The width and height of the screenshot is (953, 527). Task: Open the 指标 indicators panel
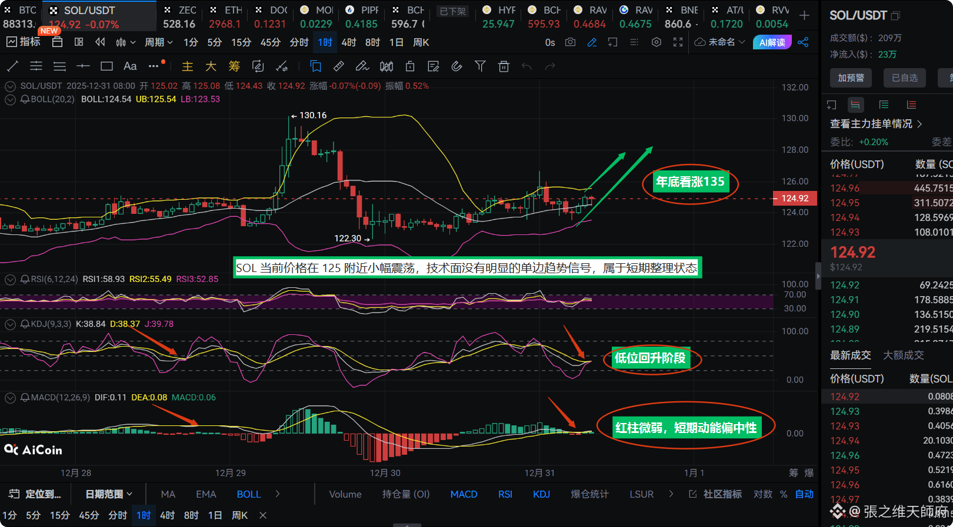tap(24, 42)
